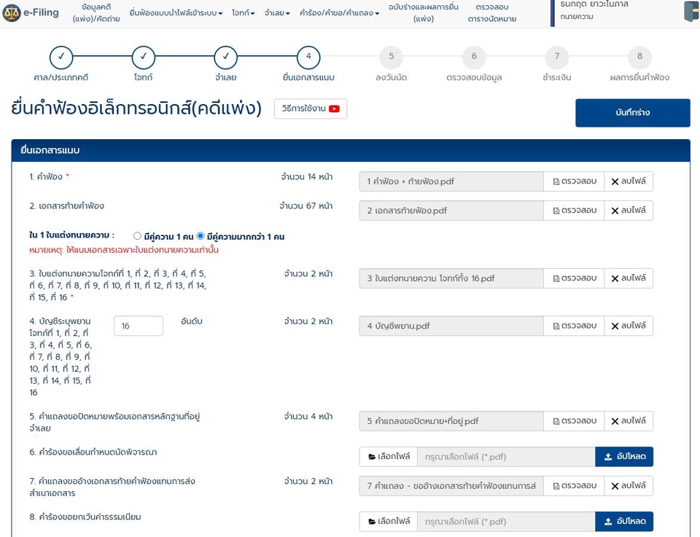Click the e-Filing scales logo
The height and width of the screenshot is (537, 700).
tap(12, 13)
